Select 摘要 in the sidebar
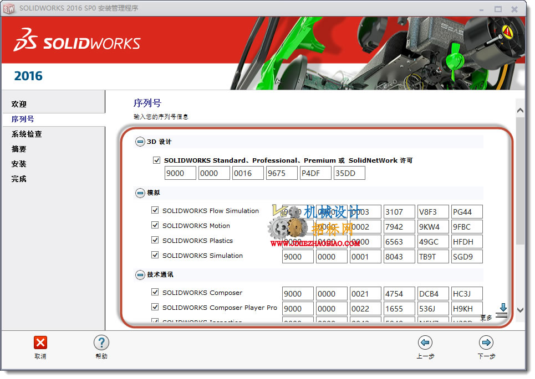 [x=19, y=149]
